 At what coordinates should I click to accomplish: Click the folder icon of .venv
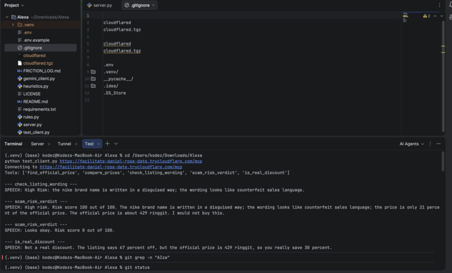click(20, 25)
